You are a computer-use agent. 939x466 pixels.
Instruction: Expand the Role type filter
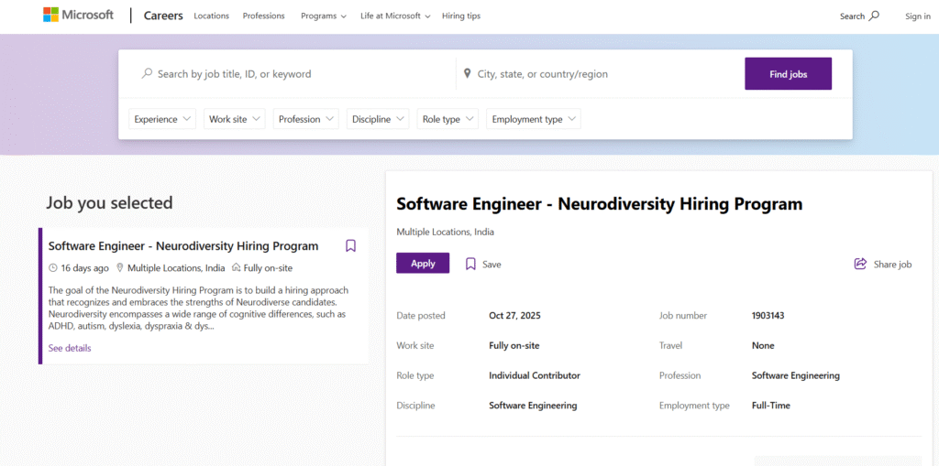tap(447, 119)
